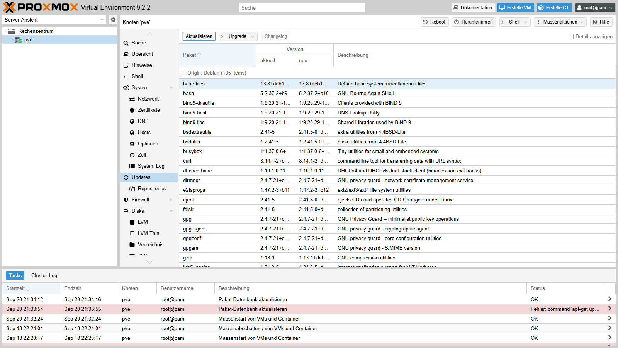Focus the Suche search field
The height and width of the screenshot is (348, 618).
point(302,8)
